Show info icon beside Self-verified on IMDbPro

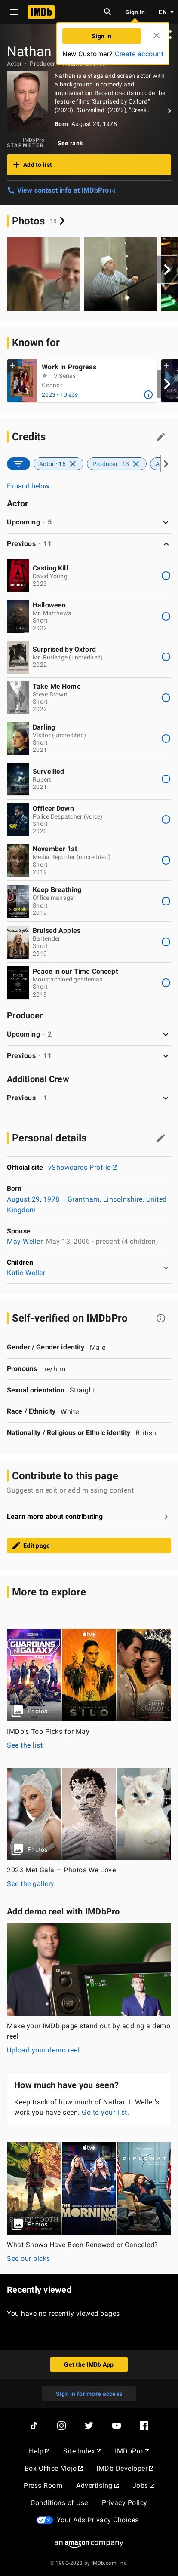pos(160,1318)
